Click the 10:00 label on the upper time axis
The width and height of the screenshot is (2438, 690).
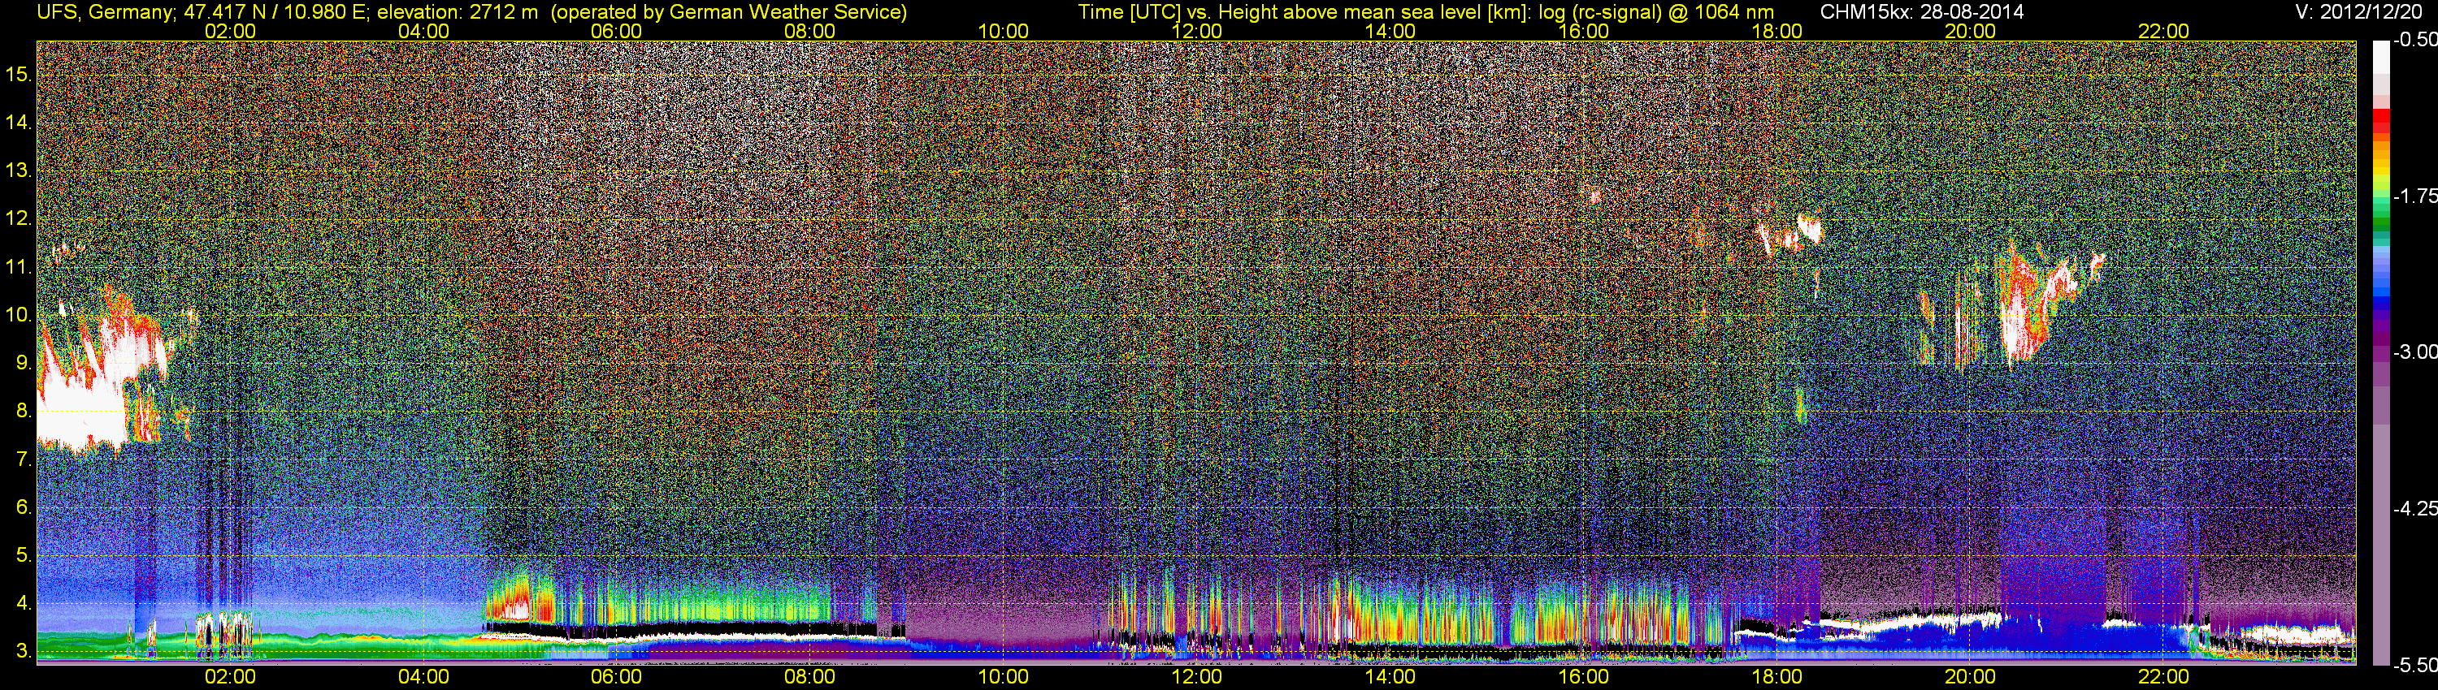coord(1003,31)
